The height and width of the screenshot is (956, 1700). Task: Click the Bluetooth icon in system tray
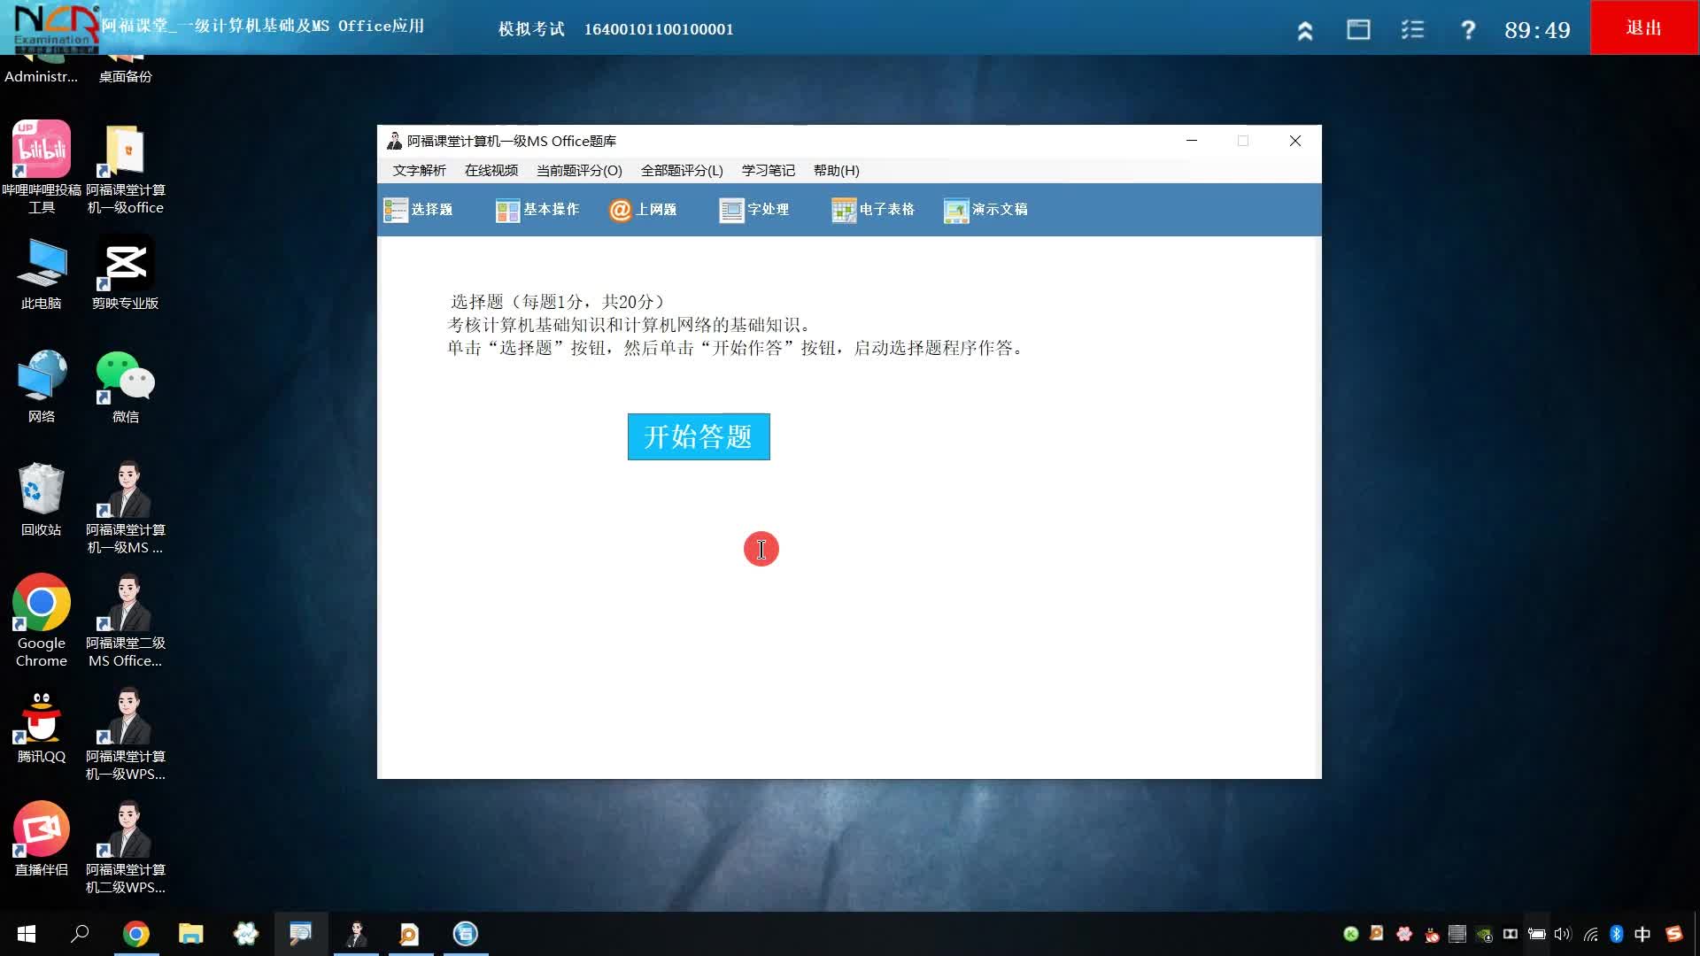1616,934
